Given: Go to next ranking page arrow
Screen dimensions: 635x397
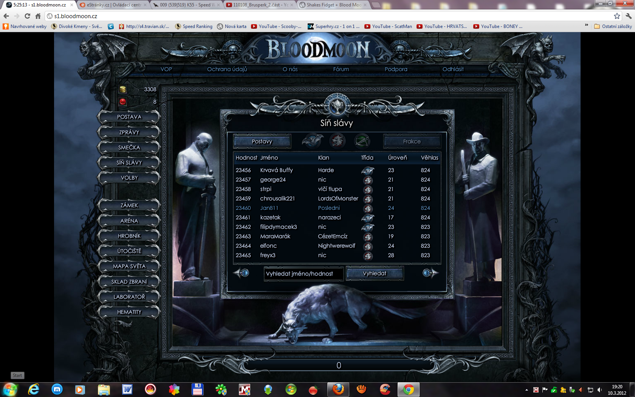Looking at the screenshot, I should click(430, 273).
